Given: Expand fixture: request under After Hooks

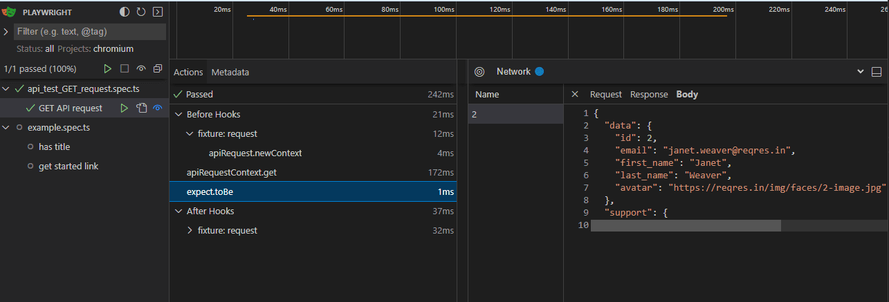Looking at the screenshot, I should point(190,230).
